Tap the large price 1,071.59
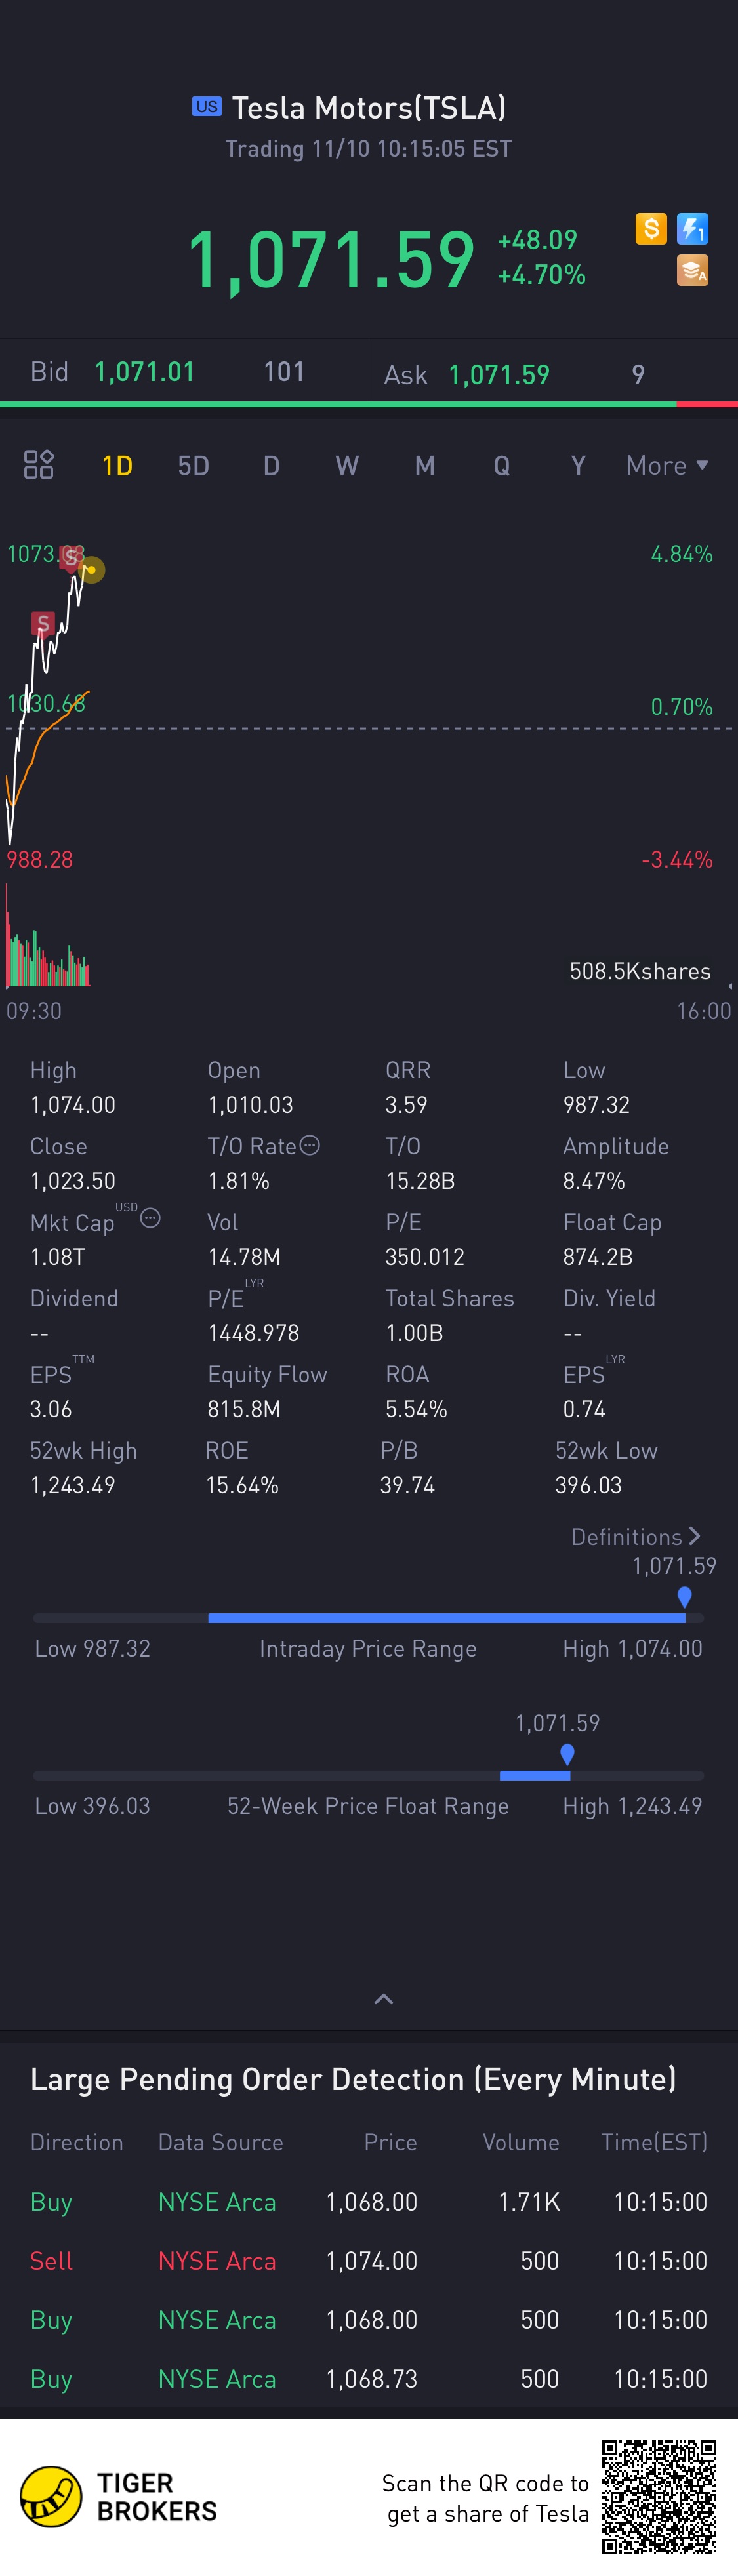The height and width of the screenshot is (2576, 738). pos(331,260)
